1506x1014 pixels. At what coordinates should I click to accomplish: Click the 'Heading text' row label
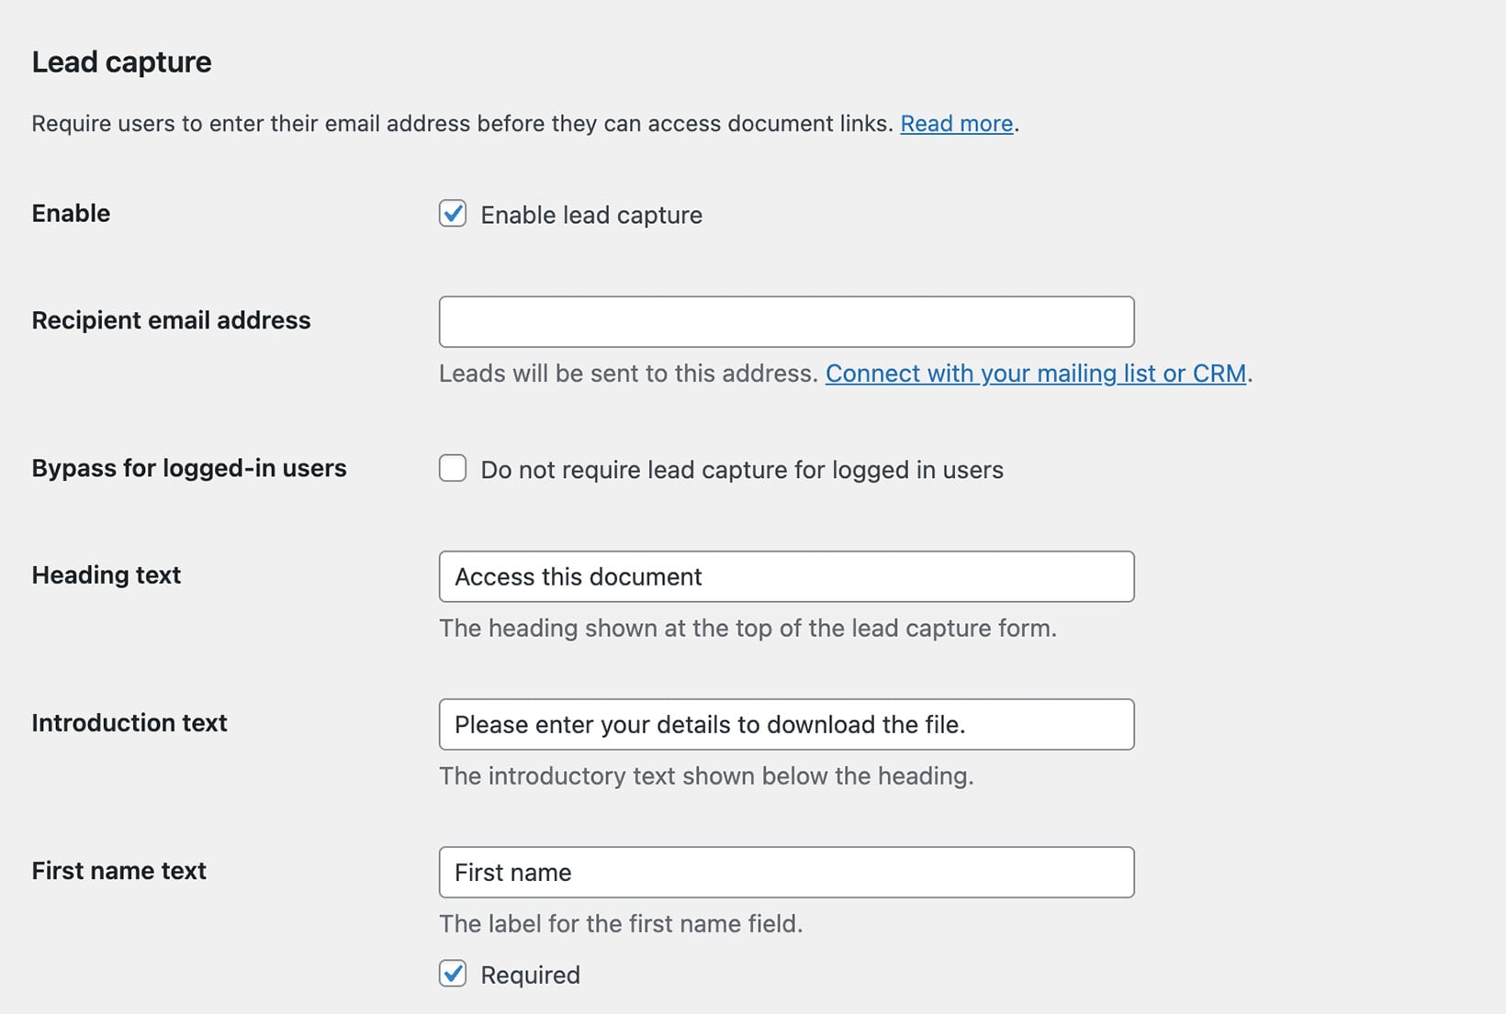coord(107,574)
